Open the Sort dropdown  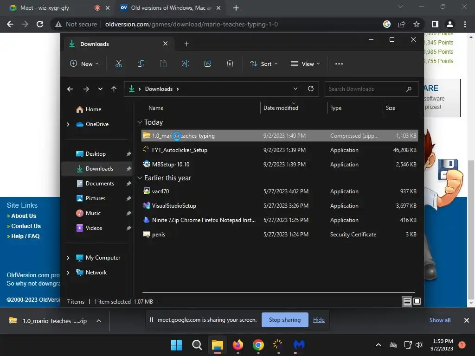click(263, 64)
